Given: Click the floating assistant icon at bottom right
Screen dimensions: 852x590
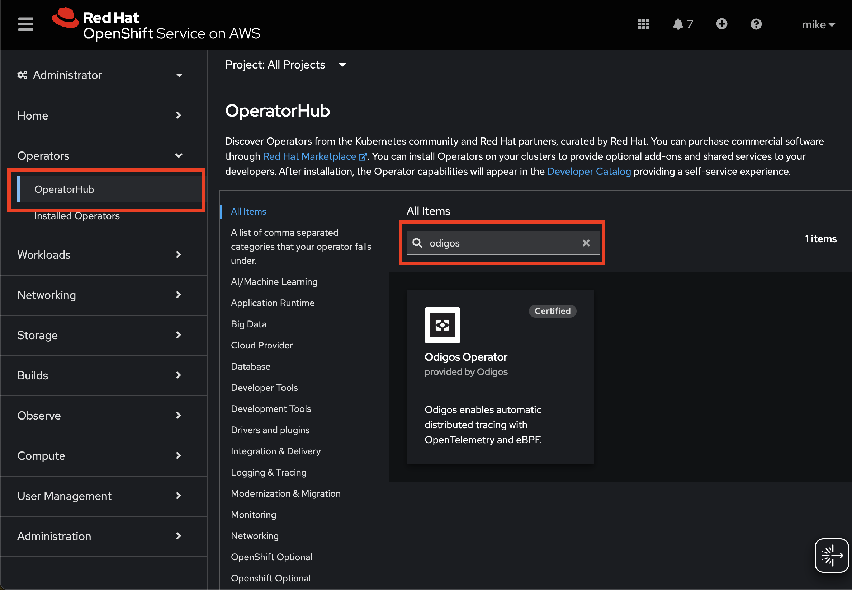Looking at the screenshot, I should pyautogui.click(x=831, y=555).
